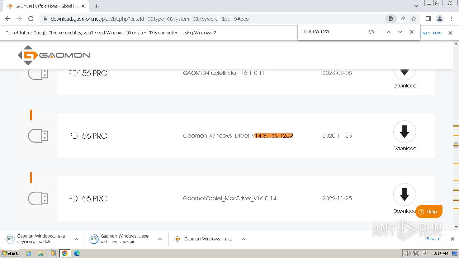Image resolution: width=459 pixels, height=258 pixels.
Task: Click USB icon beside MacDriver row
Action: pyautogui.click(x=38, y=199)
